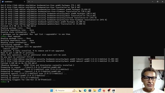Launch Microsoft Edge from the taskbar
This screenshot has width=165, height=93.
click(85, 90)
